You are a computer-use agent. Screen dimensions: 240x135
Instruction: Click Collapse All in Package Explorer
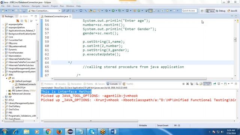click(x=22, y=21)
